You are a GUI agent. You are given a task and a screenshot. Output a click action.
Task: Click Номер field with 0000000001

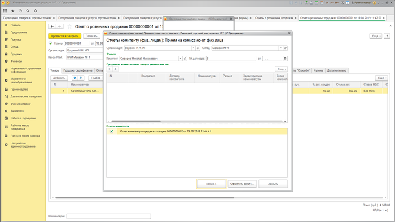click(77, 43)
